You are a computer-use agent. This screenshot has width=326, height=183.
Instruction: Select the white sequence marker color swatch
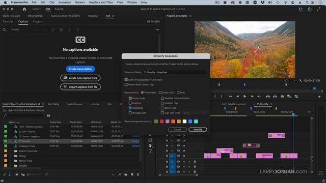click(184, 121)
